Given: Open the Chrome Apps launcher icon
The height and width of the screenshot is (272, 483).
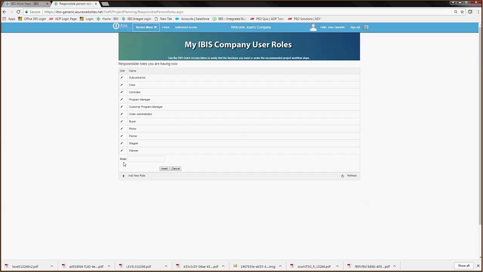Looking at the screenshot, I should pyautogui.click(x=4, y=19).
